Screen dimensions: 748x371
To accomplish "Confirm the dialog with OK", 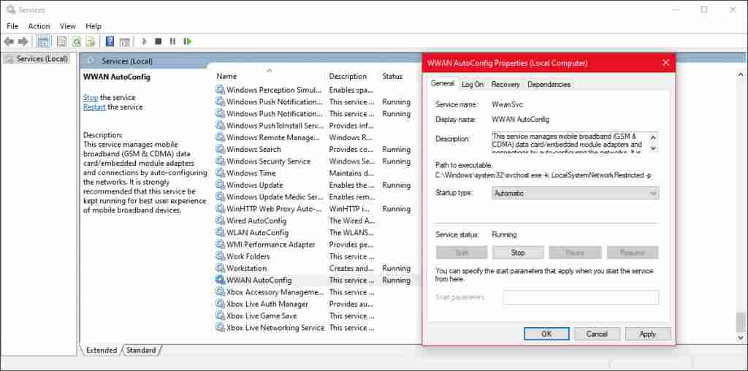I will pos(546,334).
